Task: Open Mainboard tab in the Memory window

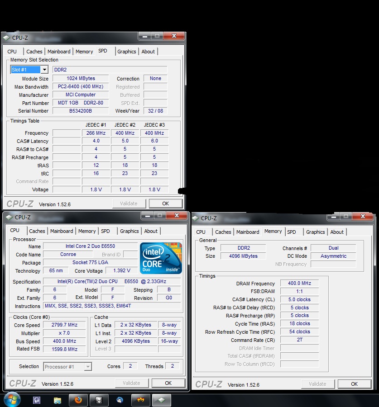Action: coord(248,232)
